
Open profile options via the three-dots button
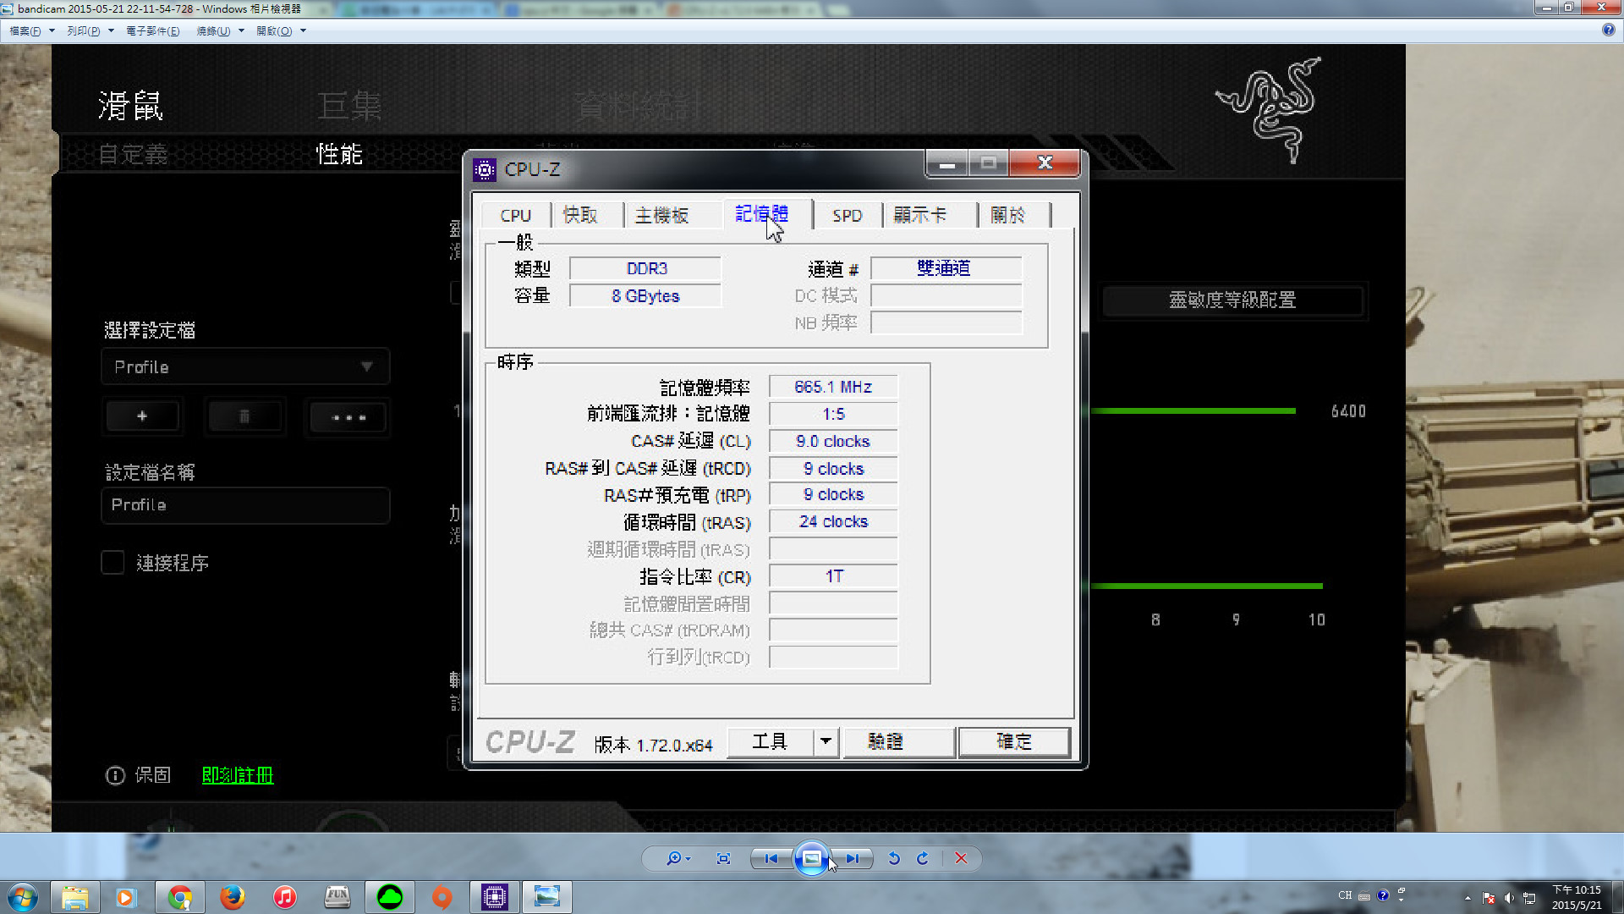[x=348, y=416]
